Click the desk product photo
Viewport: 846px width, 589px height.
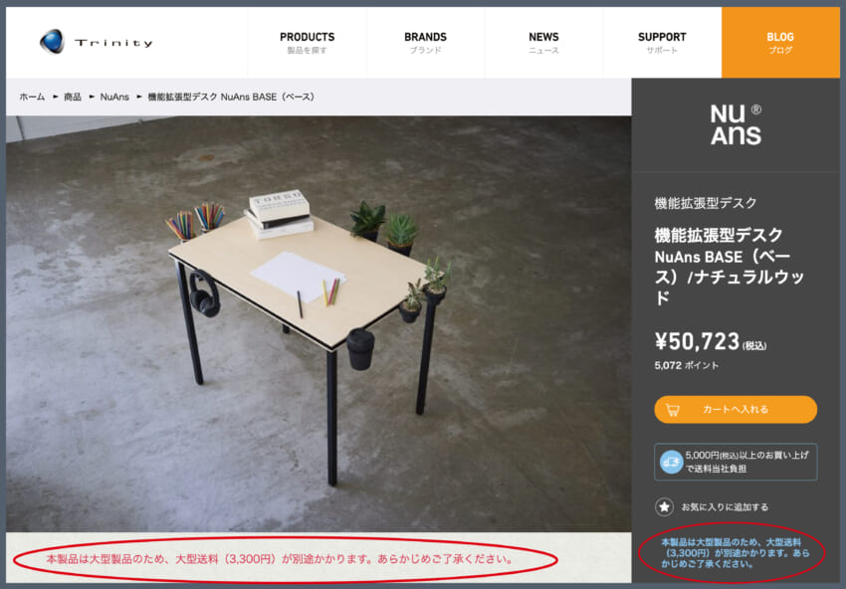pos(318,323)
